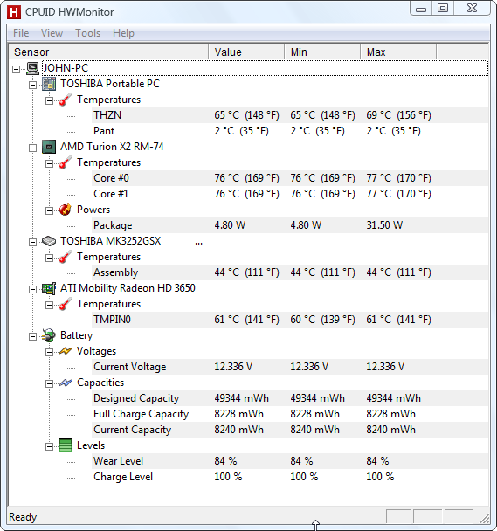Click thermometer icon under TOSHIBA Portable PC
497x531 pixels.
point(65,100)
